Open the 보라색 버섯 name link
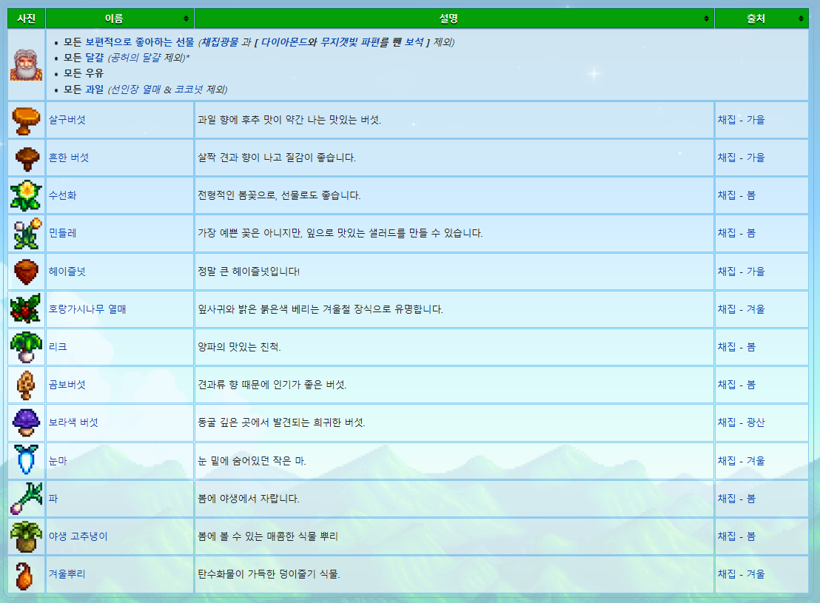 73,422
